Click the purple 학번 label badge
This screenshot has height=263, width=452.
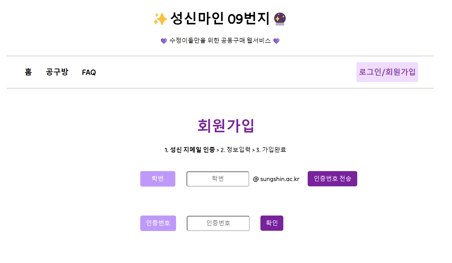[x=158, y=179]
